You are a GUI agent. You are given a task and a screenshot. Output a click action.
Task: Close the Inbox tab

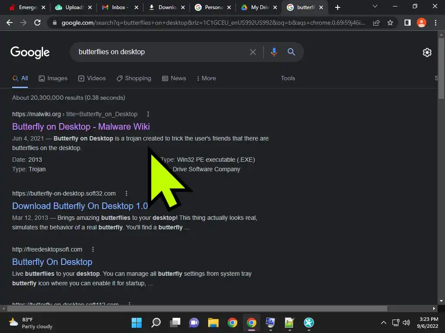[136, 7]
